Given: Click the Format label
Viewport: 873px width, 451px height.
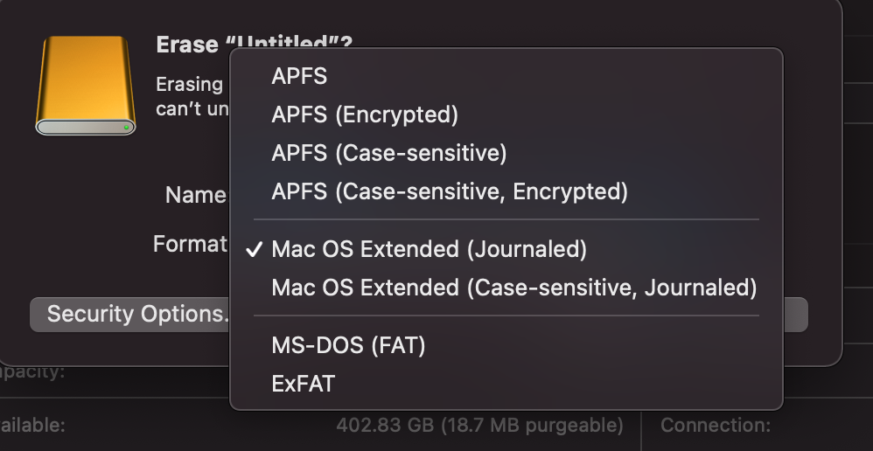Looking at the screenshot, I should click(190, 244).
